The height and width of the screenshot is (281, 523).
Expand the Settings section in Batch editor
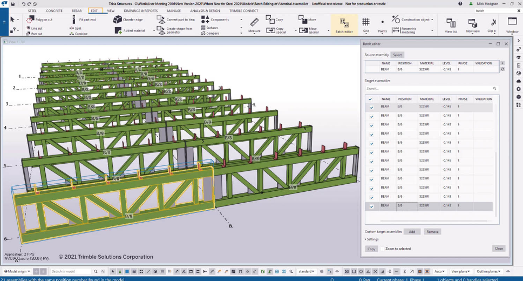pos(372,239)
